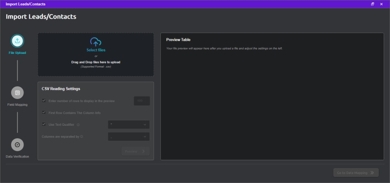Click the Go to Data Mapping button
Screen dimensions: 390x183
point(356,173)
